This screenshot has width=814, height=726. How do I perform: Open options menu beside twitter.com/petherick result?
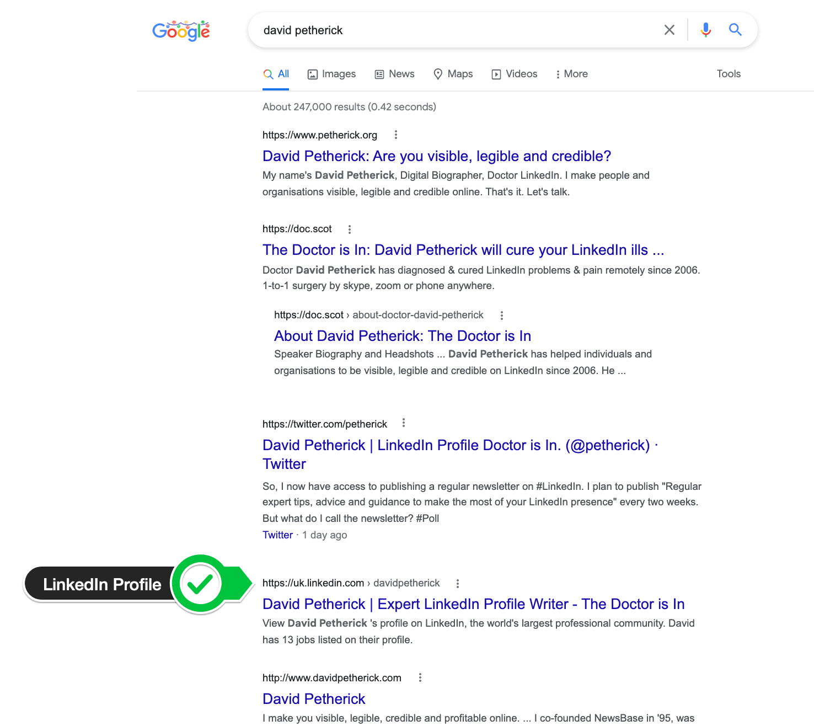[x=404, y=423]
